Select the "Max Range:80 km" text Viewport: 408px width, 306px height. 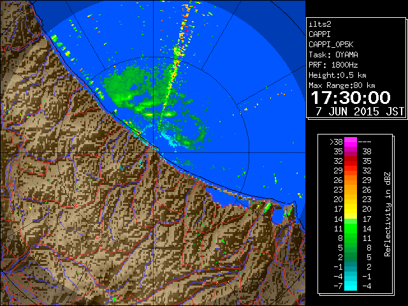[x=342, y=85]
